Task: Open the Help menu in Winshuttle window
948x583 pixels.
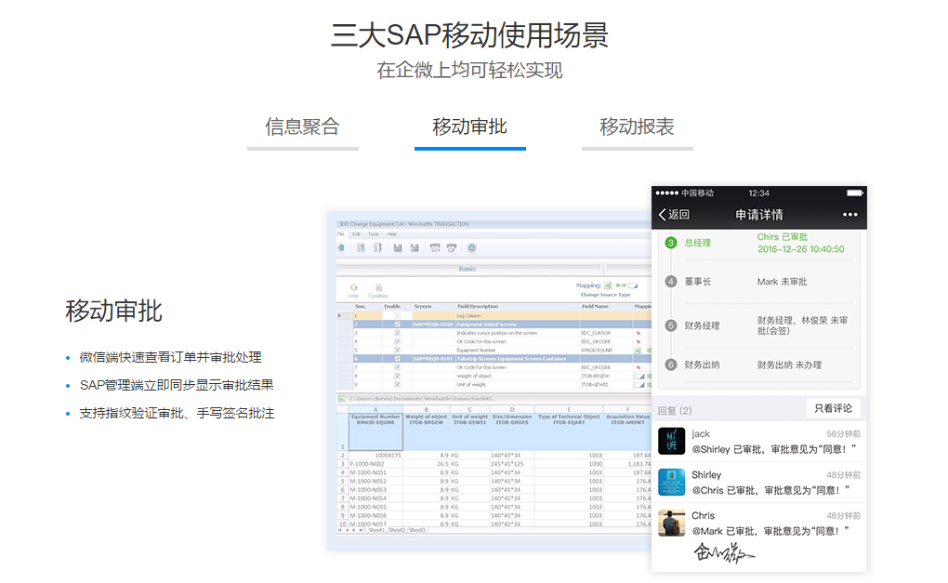Action: (392, 234)
